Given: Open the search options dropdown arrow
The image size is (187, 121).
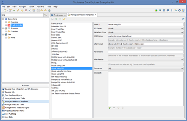Looking at the screenshot, I should [x=48, y=15].
